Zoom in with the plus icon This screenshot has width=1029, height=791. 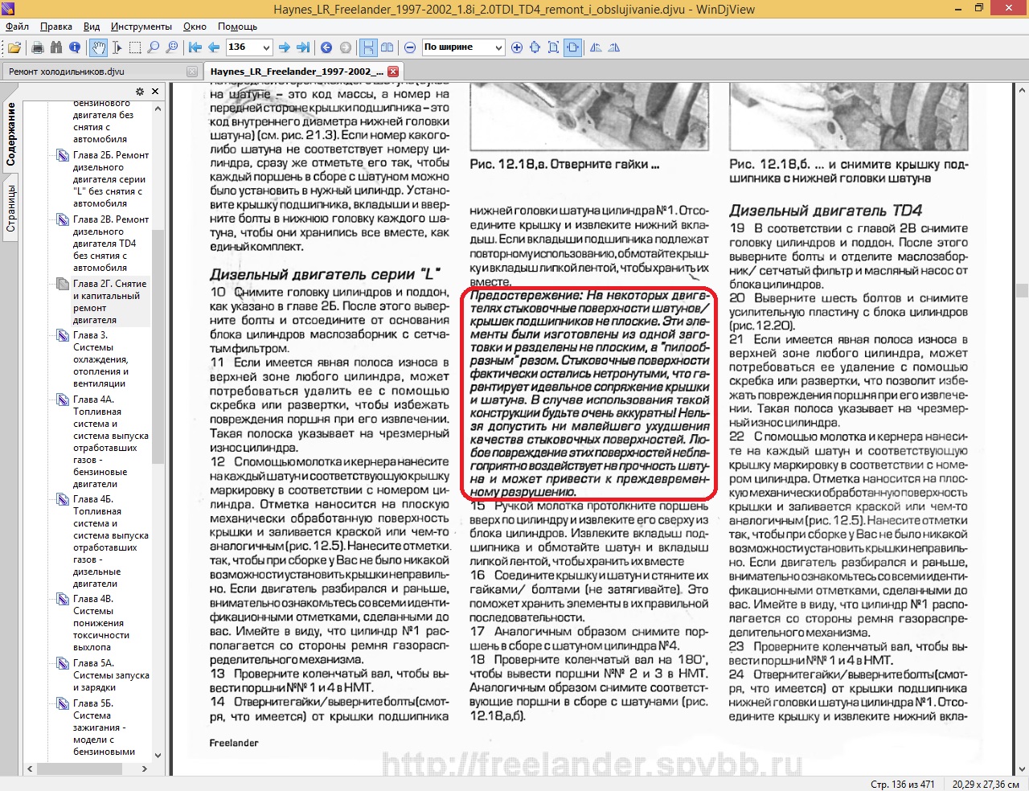[517, 47]
